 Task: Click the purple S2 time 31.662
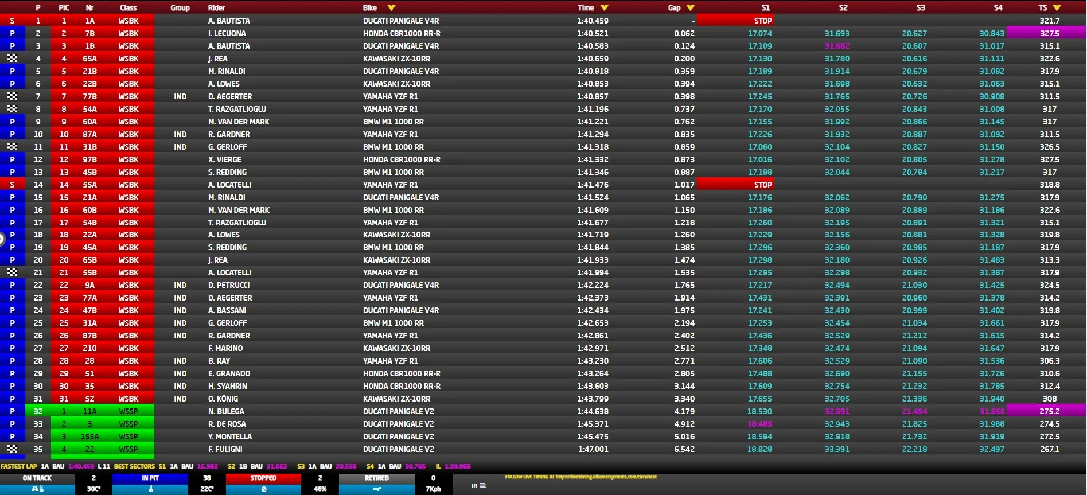coord(837,46)
